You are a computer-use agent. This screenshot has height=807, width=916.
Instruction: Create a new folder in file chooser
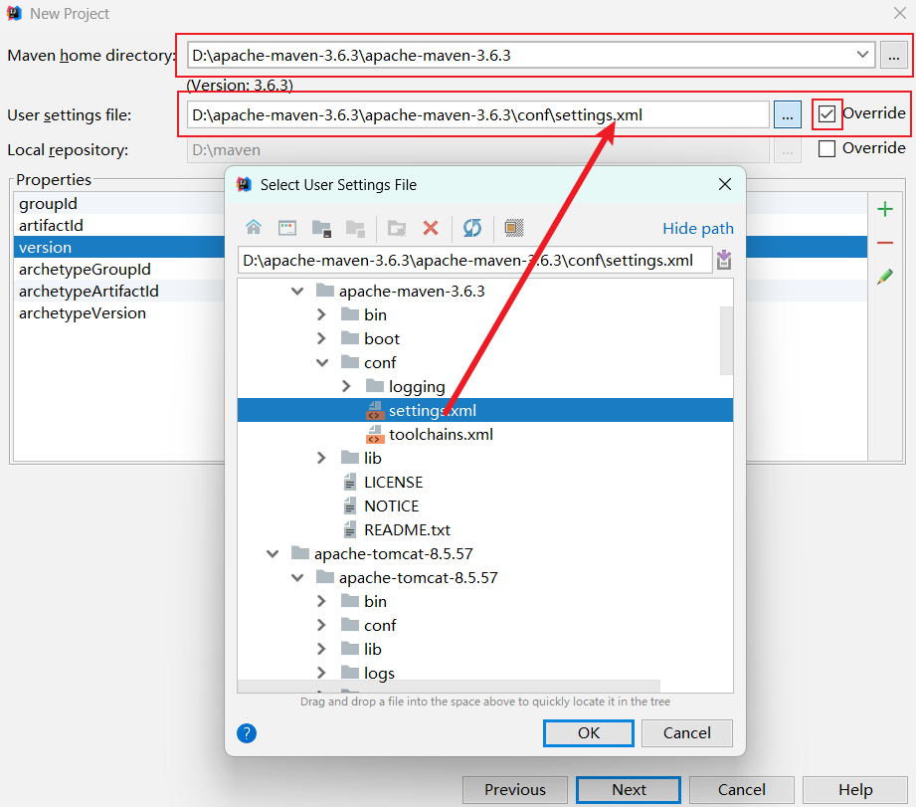click(x=397, y=228)
